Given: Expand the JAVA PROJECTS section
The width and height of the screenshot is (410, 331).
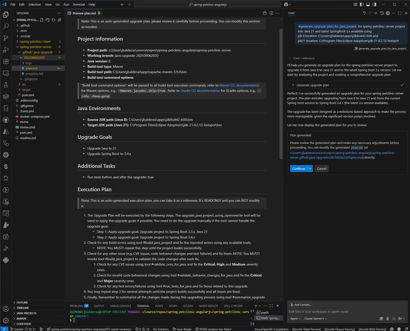Looking at the screenshot, I should click(x=38, y=313).
